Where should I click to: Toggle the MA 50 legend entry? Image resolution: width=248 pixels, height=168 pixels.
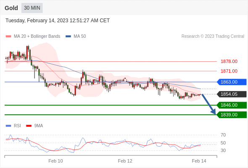click(x=76, y=37)
